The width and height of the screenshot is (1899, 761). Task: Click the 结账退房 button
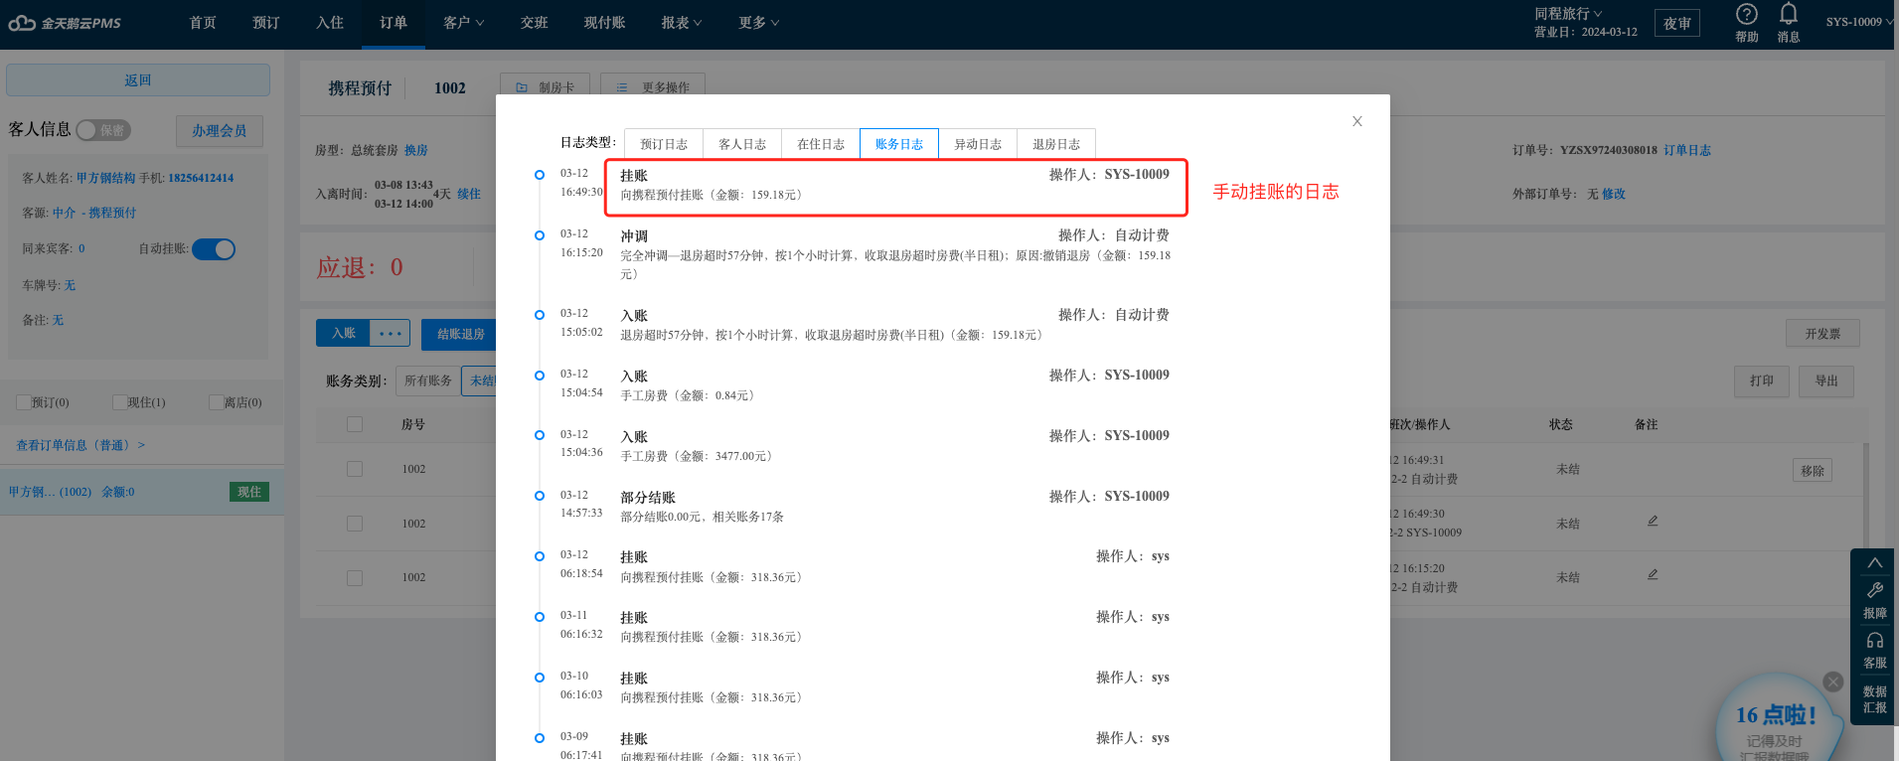[460, 334]
